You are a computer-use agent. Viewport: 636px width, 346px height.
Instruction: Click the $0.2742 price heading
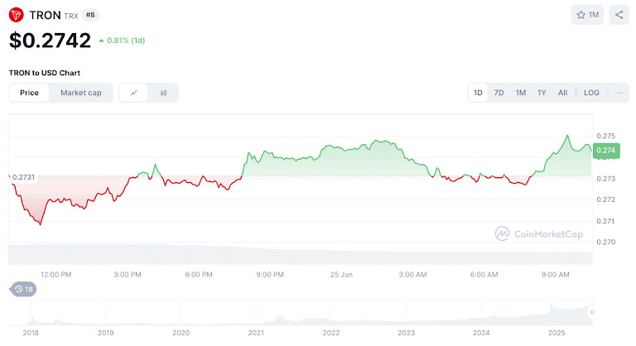point(50,41)
